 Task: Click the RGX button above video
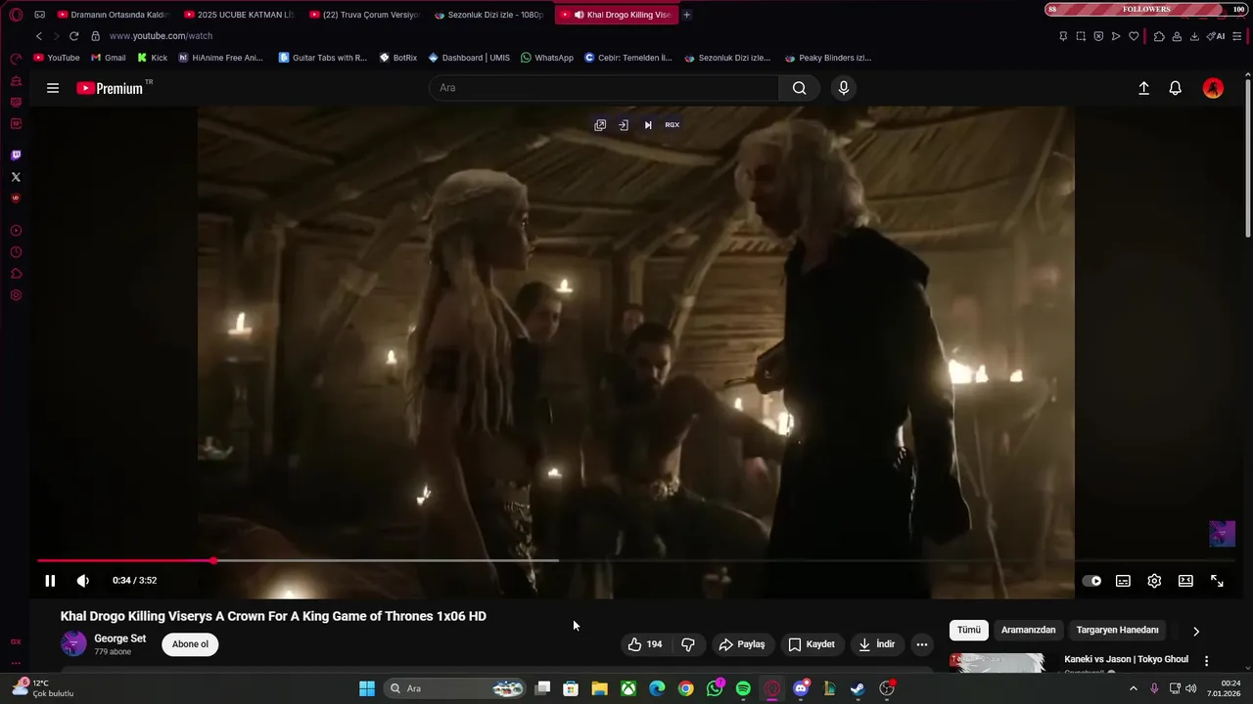coord(672,125)
